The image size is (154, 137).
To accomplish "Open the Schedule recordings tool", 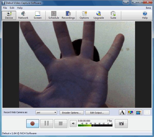I will 54,15.
